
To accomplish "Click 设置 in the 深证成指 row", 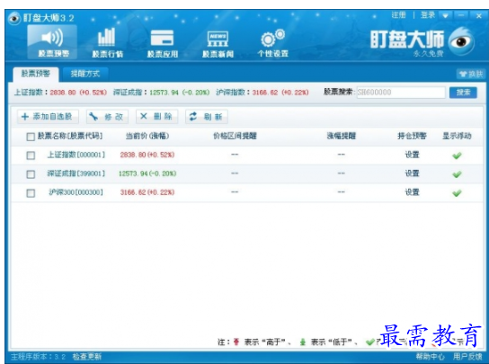I will tap(412, 173).
